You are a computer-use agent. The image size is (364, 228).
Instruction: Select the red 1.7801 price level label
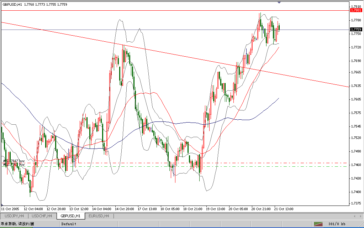point(356,10)
